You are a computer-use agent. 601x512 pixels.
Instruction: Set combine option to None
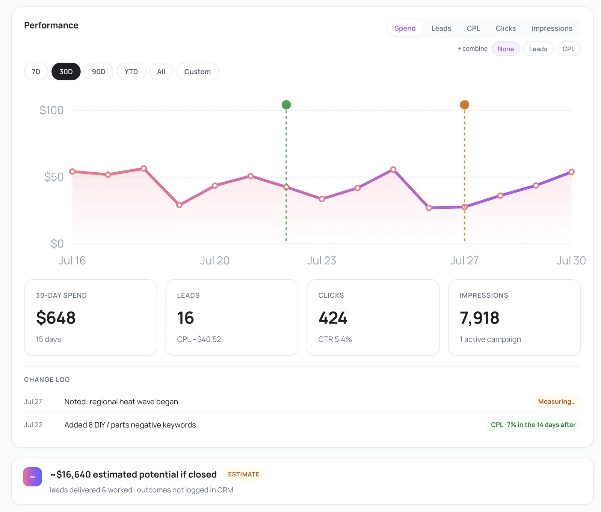[506, 49]
